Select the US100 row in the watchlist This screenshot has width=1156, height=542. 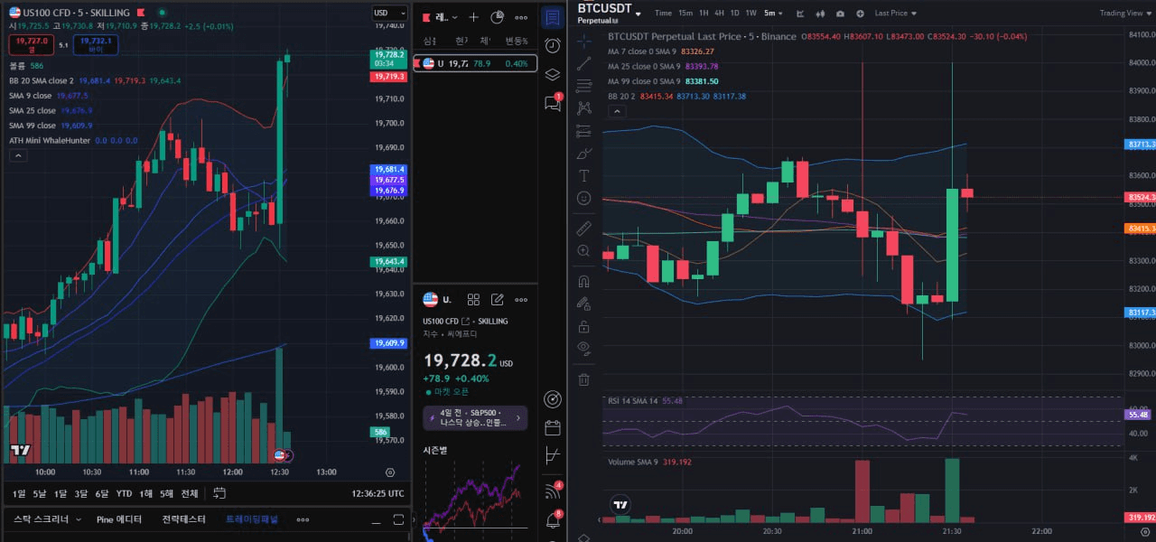[475, 63]
